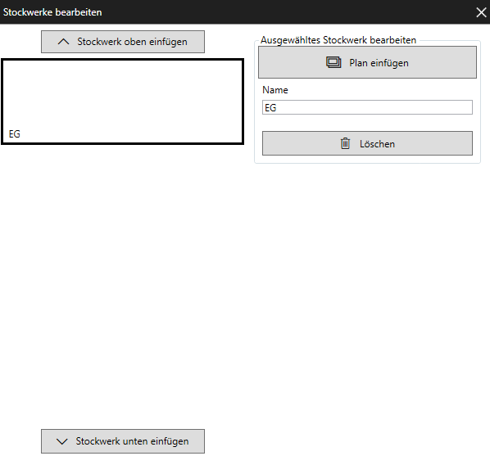The height and width of the screenshot is (456, 490).
Task: Click the Stockwerke bearbeiten title bar text
Action: (x=52, y=12)
